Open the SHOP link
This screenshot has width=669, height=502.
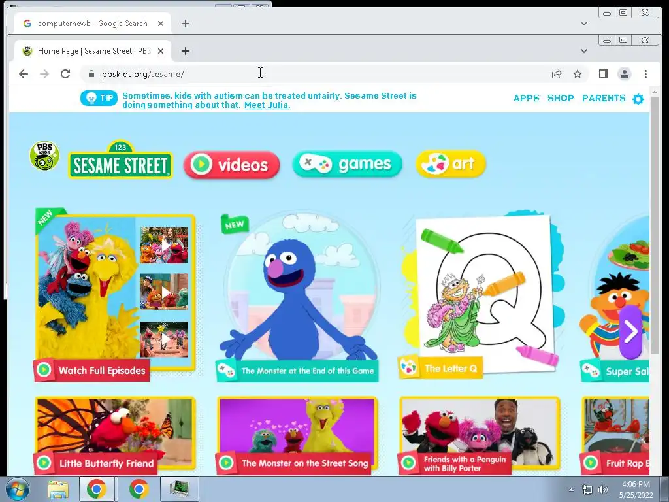pyautogui.click(x=561, y=98)
